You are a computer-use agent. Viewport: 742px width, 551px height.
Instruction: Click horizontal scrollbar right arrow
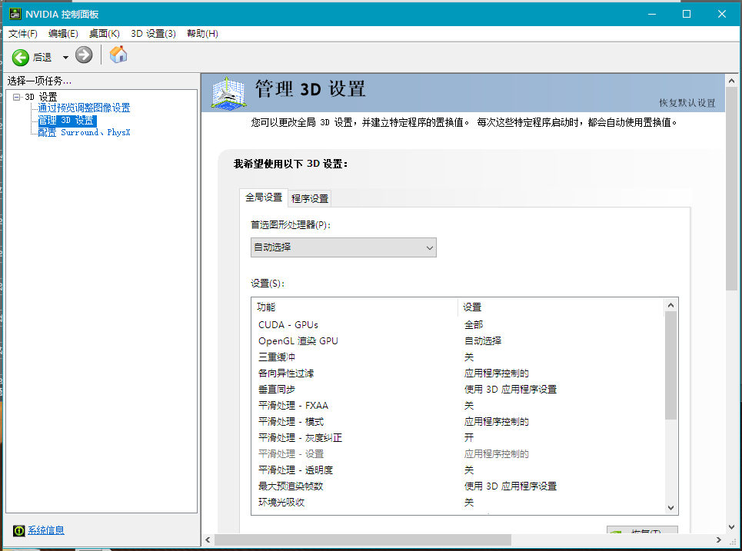click(x=719, y=539)
